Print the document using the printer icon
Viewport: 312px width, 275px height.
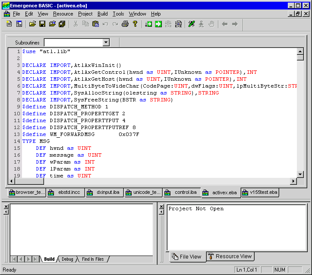pyautogui.click(x=125, y=24)
